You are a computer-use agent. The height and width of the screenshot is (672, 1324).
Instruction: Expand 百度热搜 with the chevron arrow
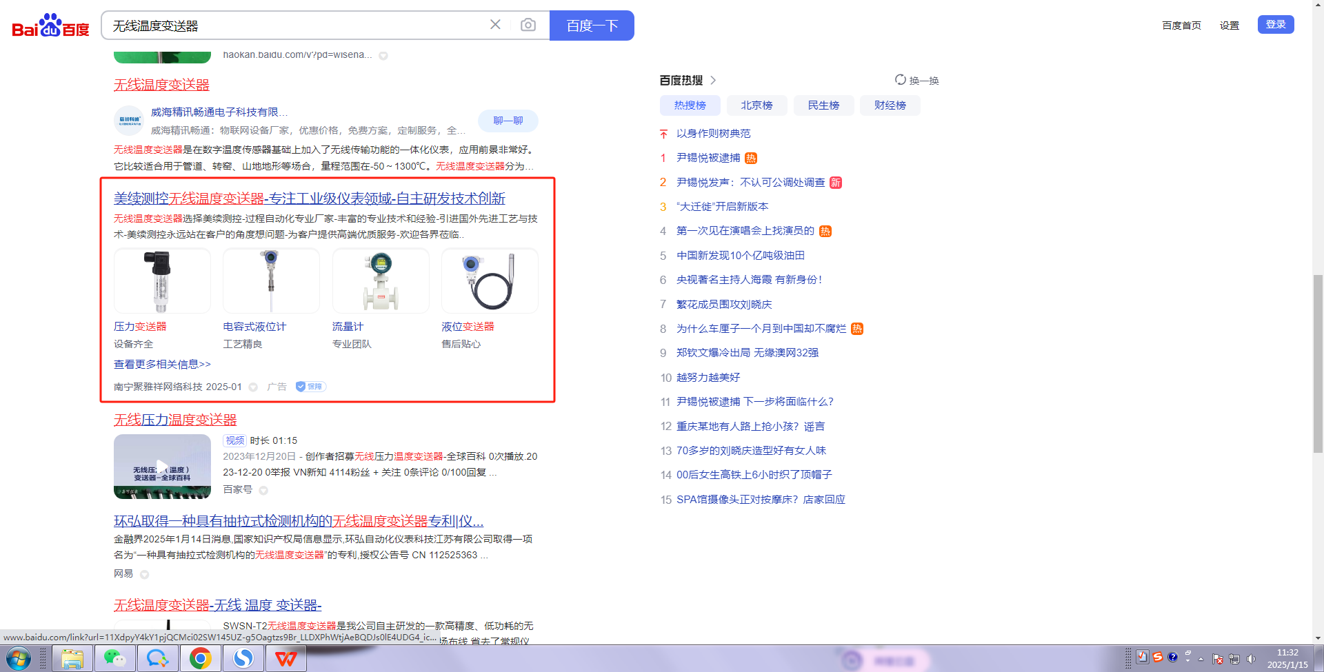pos(713,81)
